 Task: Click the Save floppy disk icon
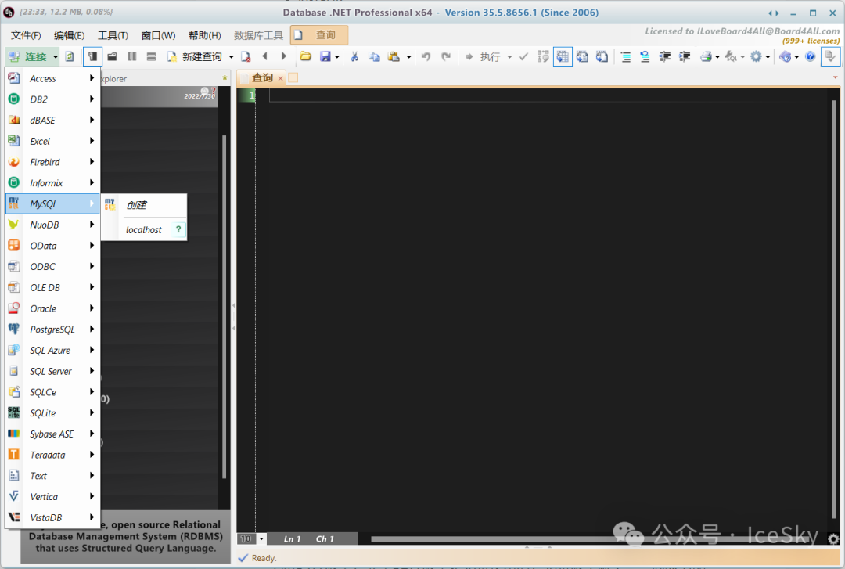point(325,56)
